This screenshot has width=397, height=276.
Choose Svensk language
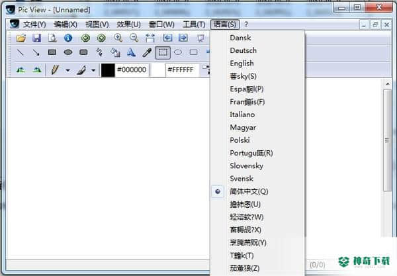coord(257,179)
